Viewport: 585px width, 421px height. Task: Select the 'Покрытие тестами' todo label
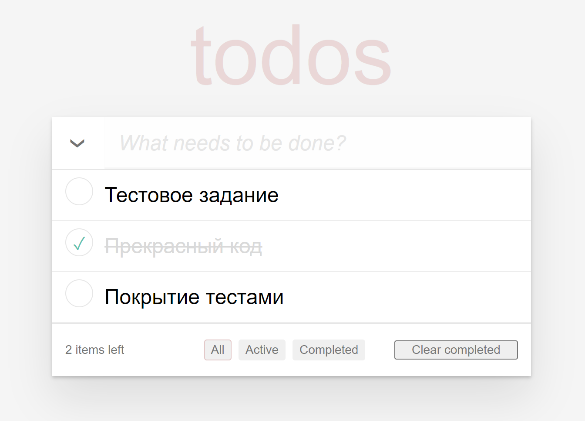[x=194, y=297]
